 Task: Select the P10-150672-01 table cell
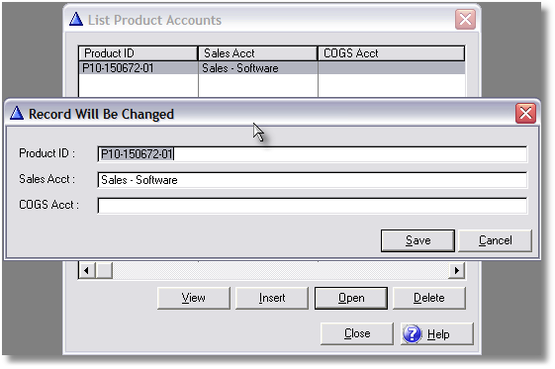click(139, 68)
